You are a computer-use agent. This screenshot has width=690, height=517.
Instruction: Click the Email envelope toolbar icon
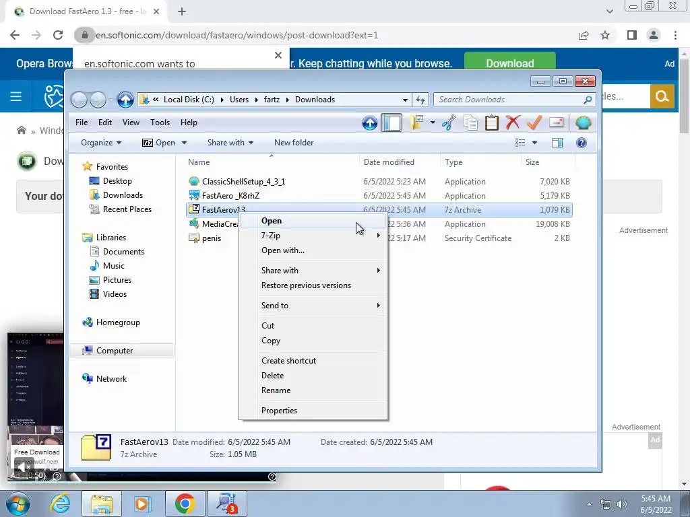click(556, 123)
